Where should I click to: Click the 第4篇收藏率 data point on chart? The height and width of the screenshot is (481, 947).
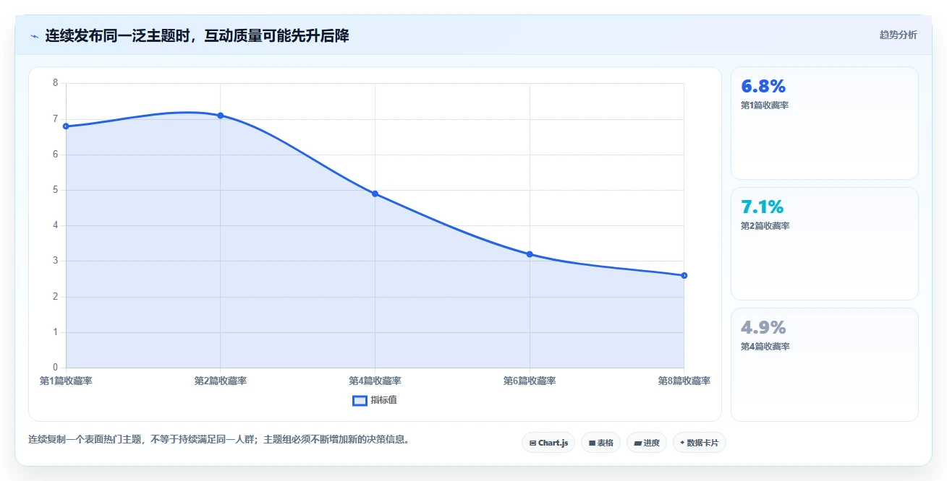coord(375,194)
